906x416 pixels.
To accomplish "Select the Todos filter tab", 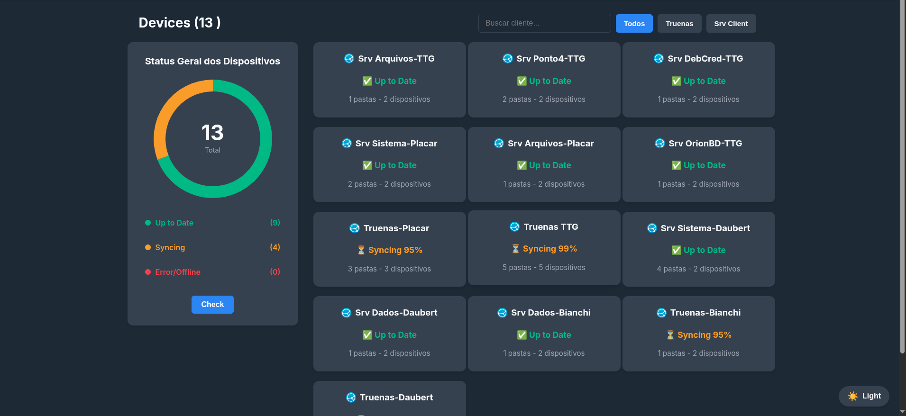I will coord(634,24).
